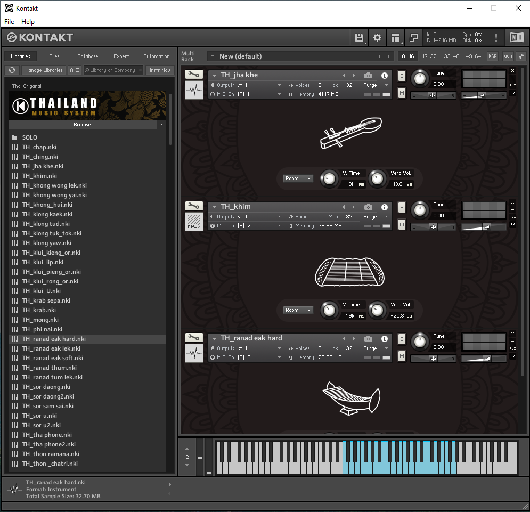This screenshot has height=512, width=530.
Task: Open the File menu
Action: tap(9, 22)
